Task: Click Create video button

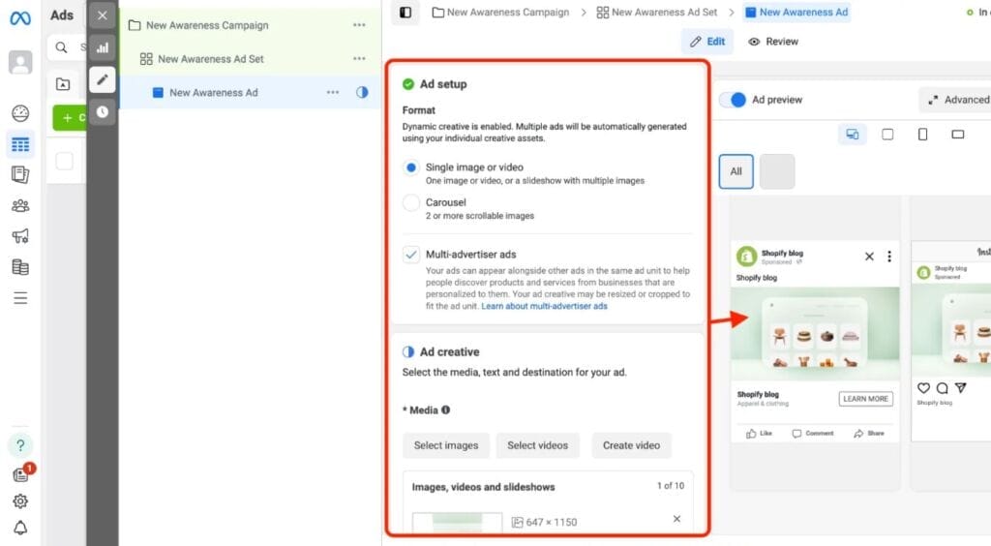Action: coord(631,445)
